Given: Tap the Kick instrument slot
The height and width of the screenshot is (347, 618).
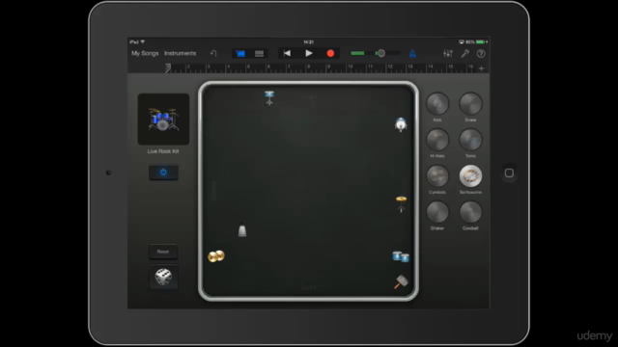Looking at the screenshot, I should [437, 103].
